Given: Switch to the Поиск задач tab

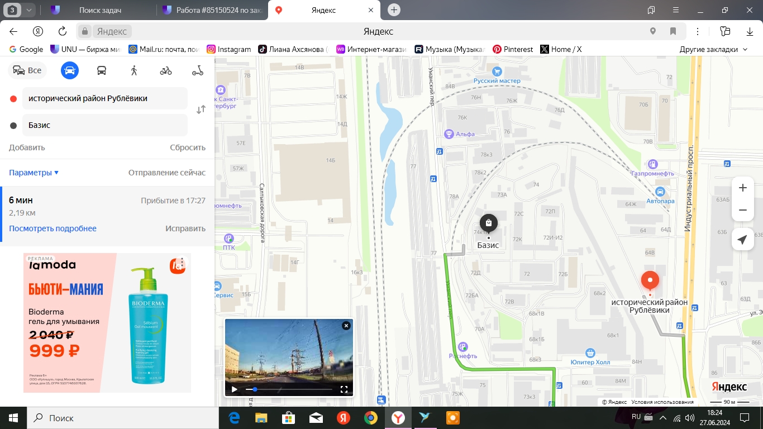Looking at the screenshot, I should 99,10.
